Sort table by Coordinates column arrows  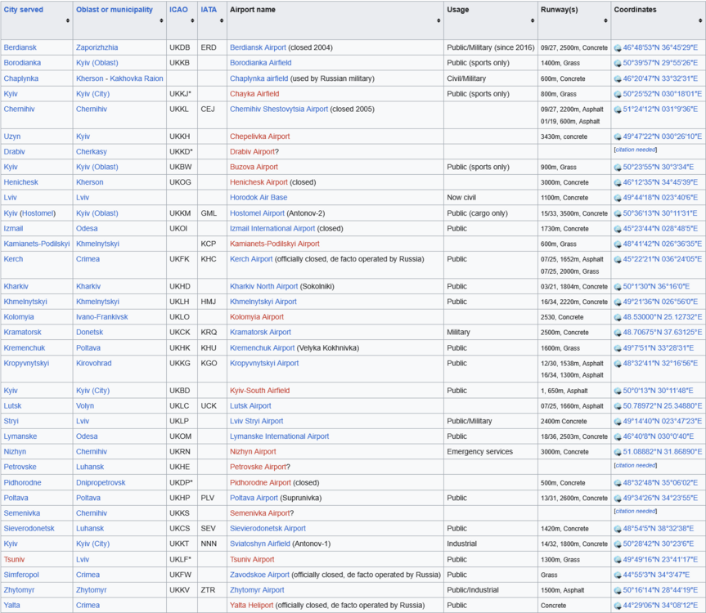pos(700,20)
